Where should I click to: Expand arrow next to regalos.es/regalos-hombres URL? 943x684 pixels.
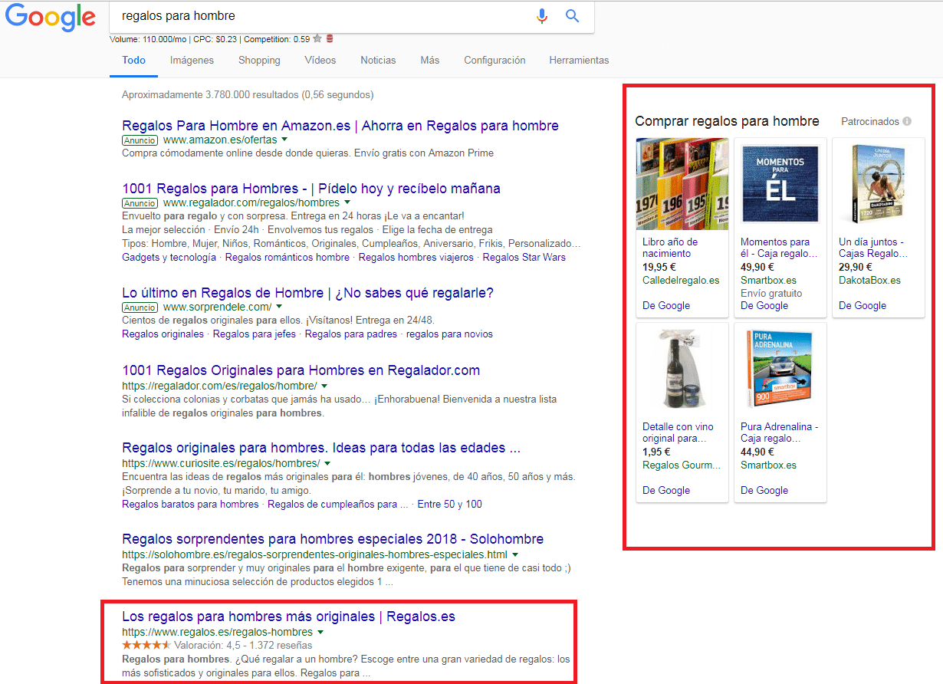tap(320, 632)
